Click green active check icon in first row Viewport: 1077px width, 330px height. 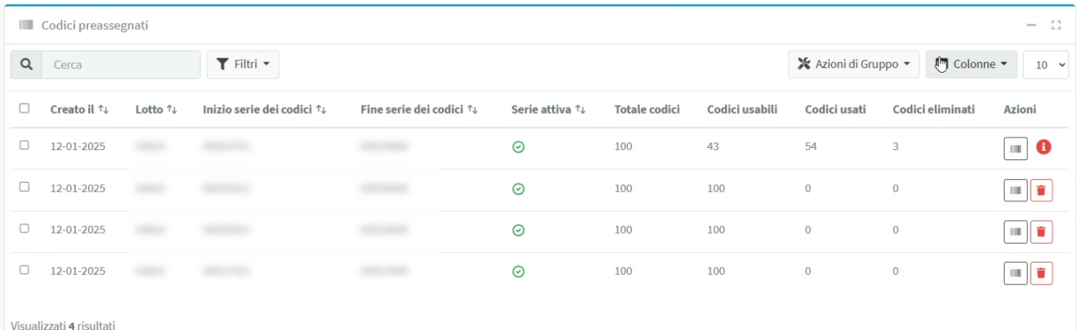[x=519, y=147]
